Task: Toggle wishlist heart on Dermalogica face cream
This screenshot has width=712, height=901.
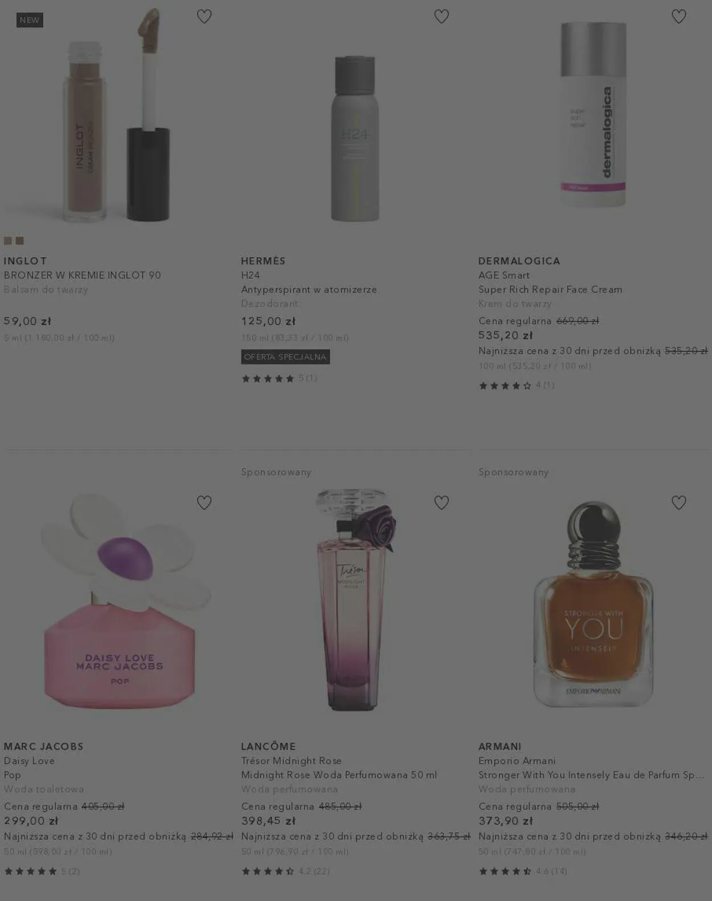Action: click(x=678, y=17)
